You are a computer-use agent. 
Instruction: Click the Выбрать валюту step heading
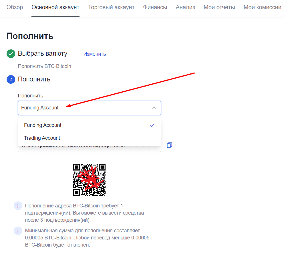click(x=43, y=53)
